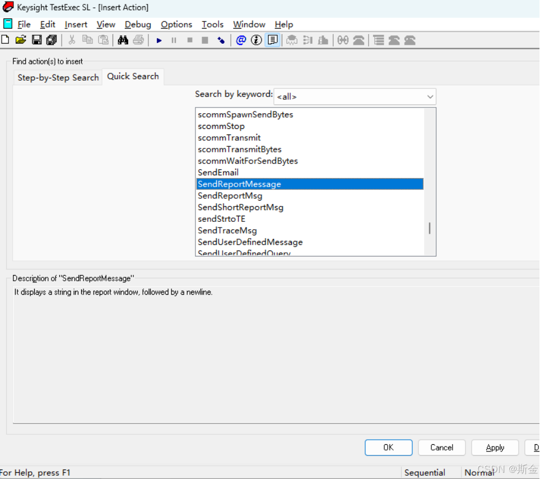Click the gray tree-structure toolbar icon
Screen dimensions: 540x479
point(308,40)
